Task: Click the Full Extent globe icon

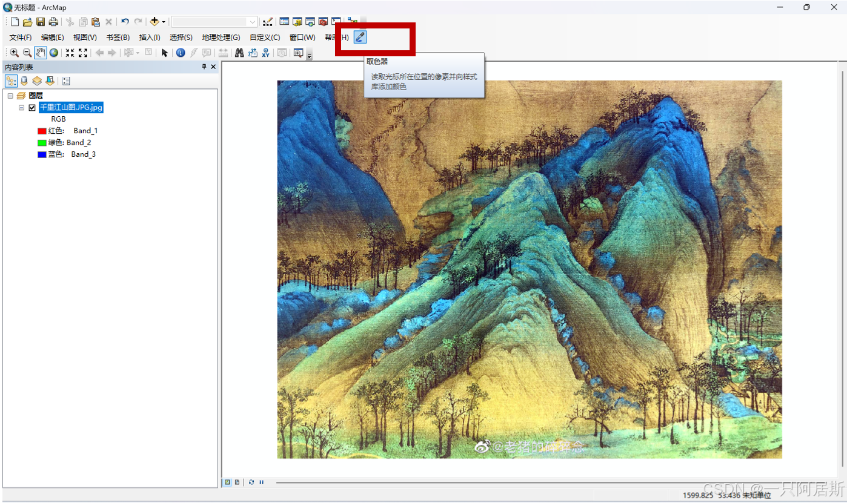Action: tap(54, 53)
